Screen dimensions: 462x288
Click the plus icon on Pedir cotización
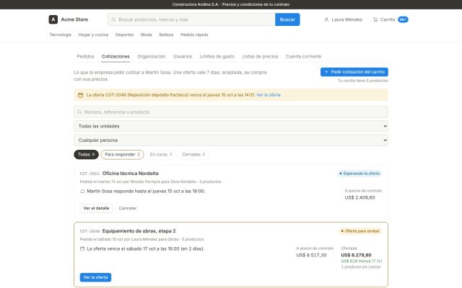326,72
